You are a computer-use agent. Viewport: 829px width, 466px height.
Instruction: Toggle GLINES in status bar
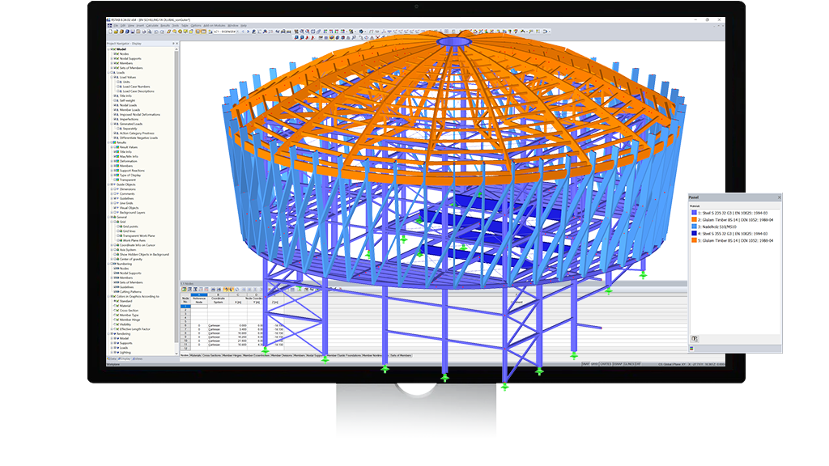tap(629, 364)
